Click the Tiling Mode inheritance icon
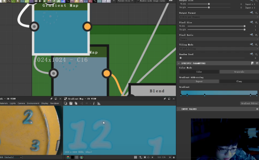Image resolution: width=259 pixels, height=160 pixels. coord(251,44)
